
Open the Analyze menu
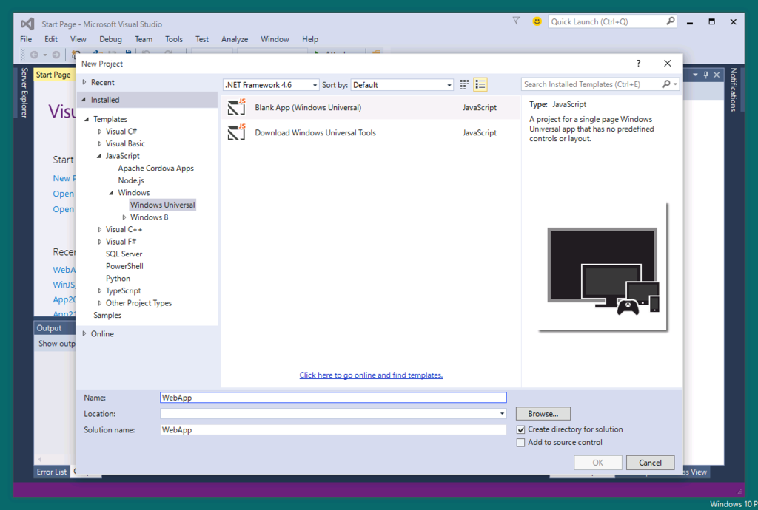pyautogui.click(x=235, y=39)
